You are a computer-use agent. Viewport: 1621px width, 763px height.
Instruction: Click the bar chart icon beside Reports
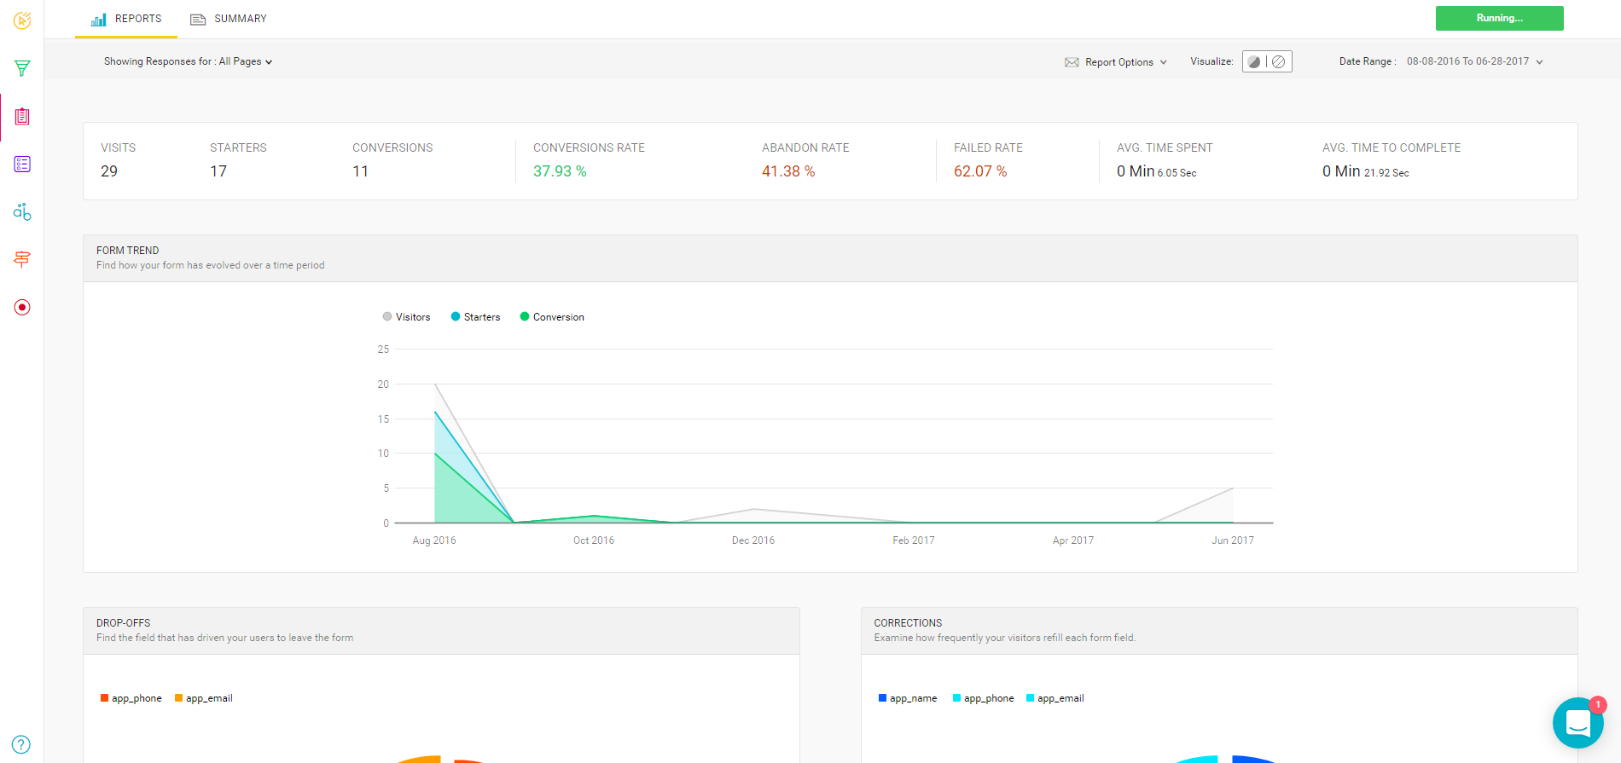point(99,19)
